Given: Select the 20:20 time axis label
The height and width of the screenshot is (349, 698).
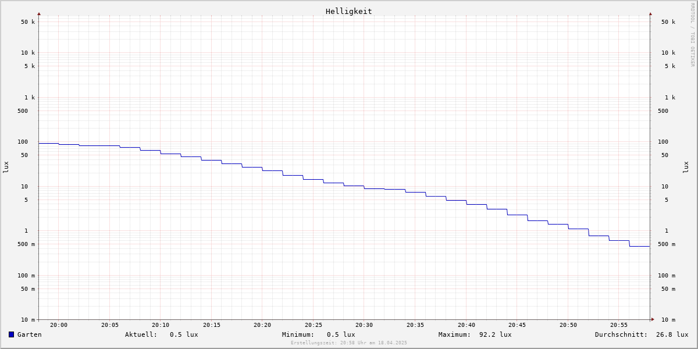Looking at the screenshot, I should point(262,325).
